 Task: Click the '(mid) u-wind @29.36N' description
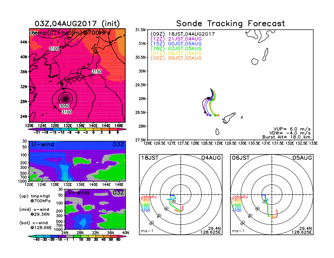(x=34, y=212)
